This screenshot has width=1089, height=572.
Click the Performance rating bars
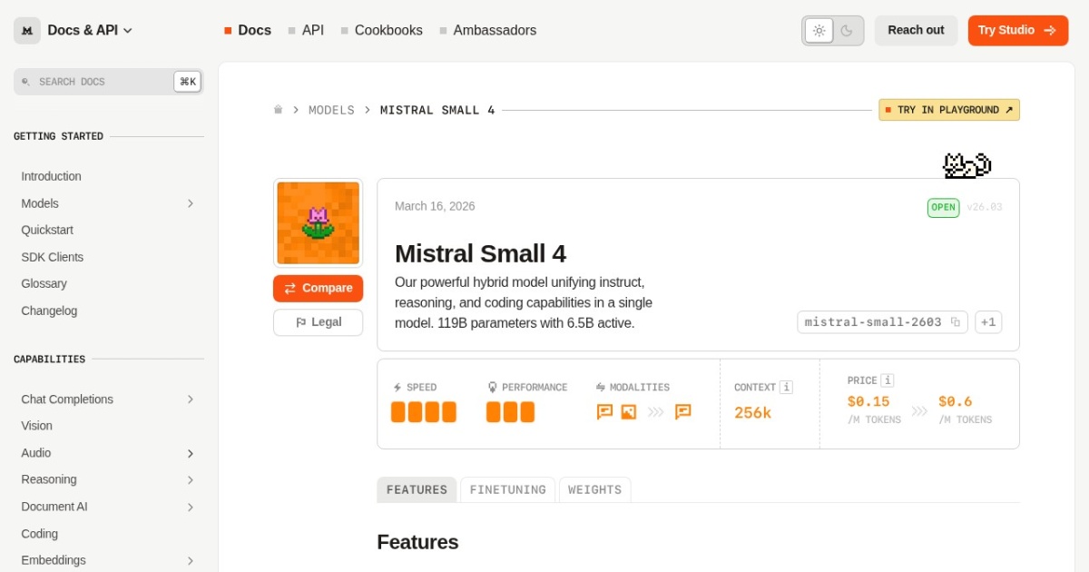[510, 412]
